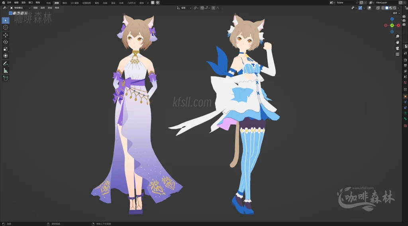Click the new scene button beside Scene
This screenshot has height=226, width=408.
(x=361, y=3)
